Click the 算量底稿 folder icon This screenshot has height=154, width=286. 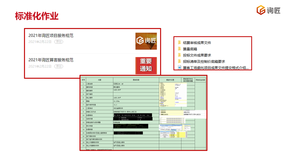point(179,49)
